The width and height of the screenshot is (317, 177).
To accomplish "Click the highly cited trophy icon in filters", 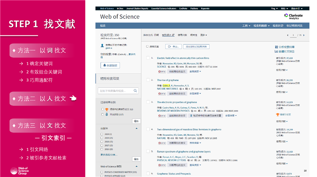I will click(x=107, y=109).
